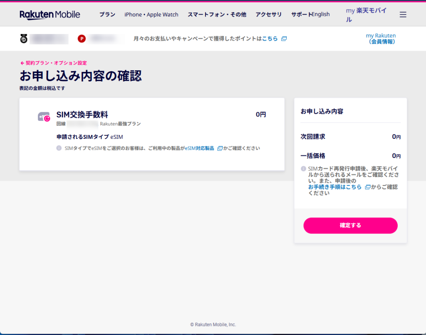Go to the アクセサリ menu
Viewport: 426px width, 335px height.
(268, 15)
